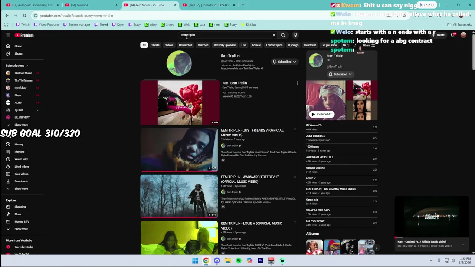Open All Bookmarks folder

pyautogui.click(x=459, y=25)
